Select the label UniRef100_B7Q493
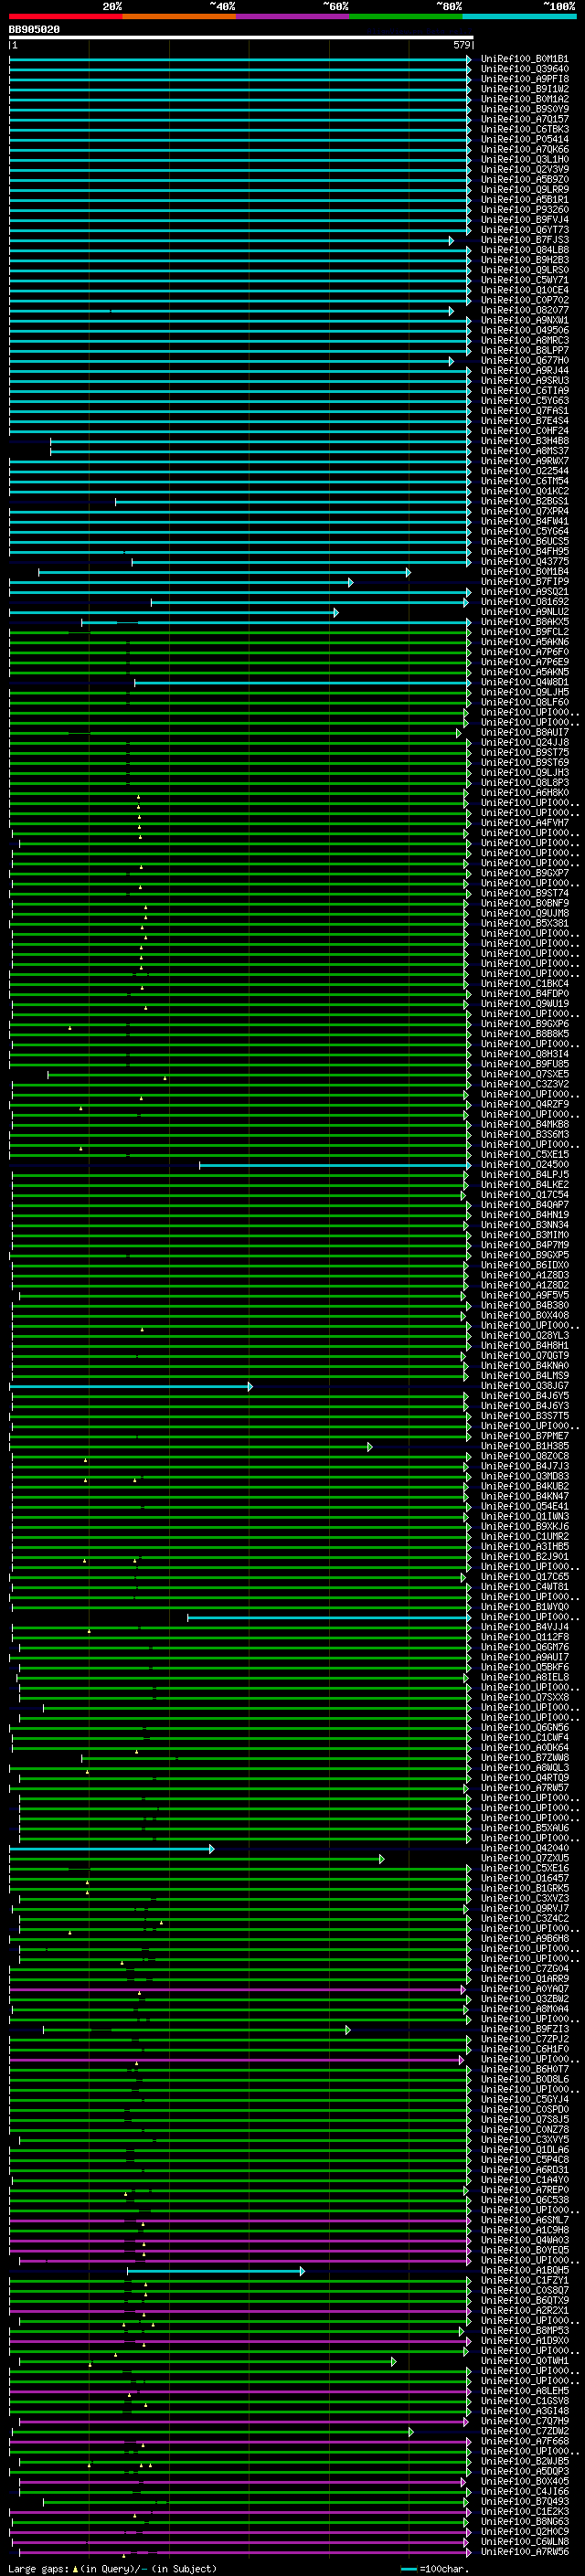The width and height of the screenshot is (585, 2576). tap(525, 2502)
